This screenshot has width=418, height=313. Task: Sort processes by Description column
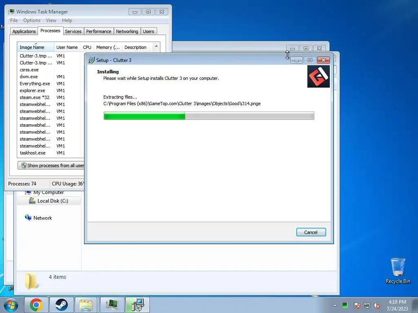[137, 47]
